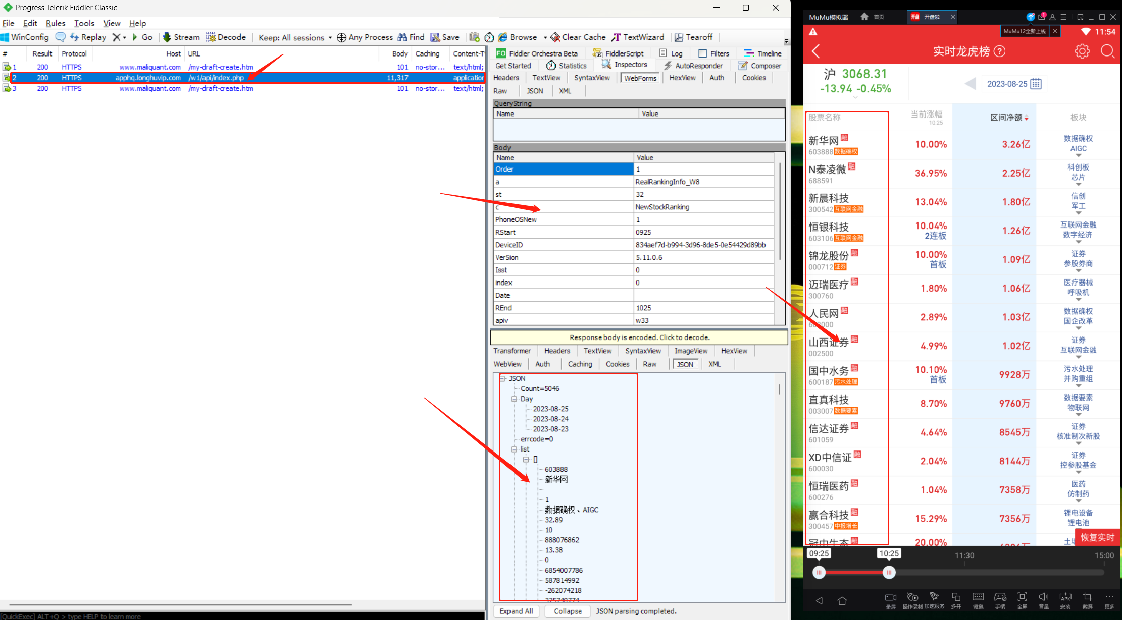This screenshot has width=1122, height=620.
Task: Select the DeviceID row in Body grid
Action: pyautogui.click(x=633, y=245)
